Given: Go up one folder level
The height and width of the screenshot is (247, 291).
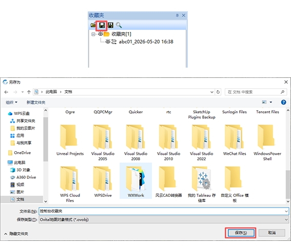Looking at the screenshot, I should (x=29, y=92).
